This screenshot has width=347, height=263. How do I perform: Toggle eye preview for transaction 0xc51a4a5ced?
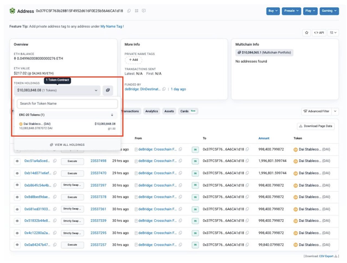click(x=17, y=161)
